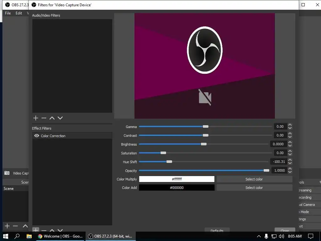Click microphone tray icon
Screen dimensions: 321x241
pyautogui.click(x=266, y=236)
